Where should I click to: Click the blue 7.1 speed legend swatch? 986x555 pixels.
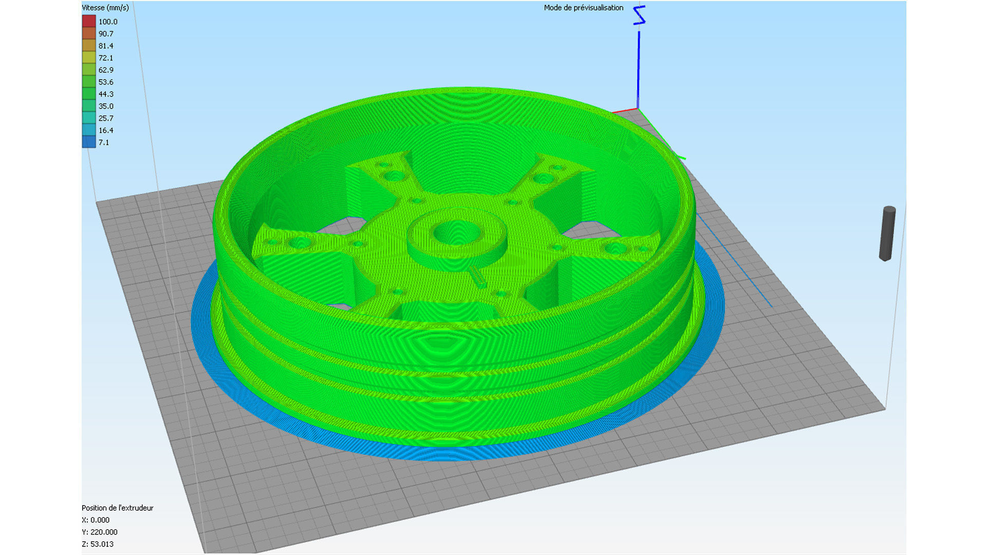pos(89,142)
